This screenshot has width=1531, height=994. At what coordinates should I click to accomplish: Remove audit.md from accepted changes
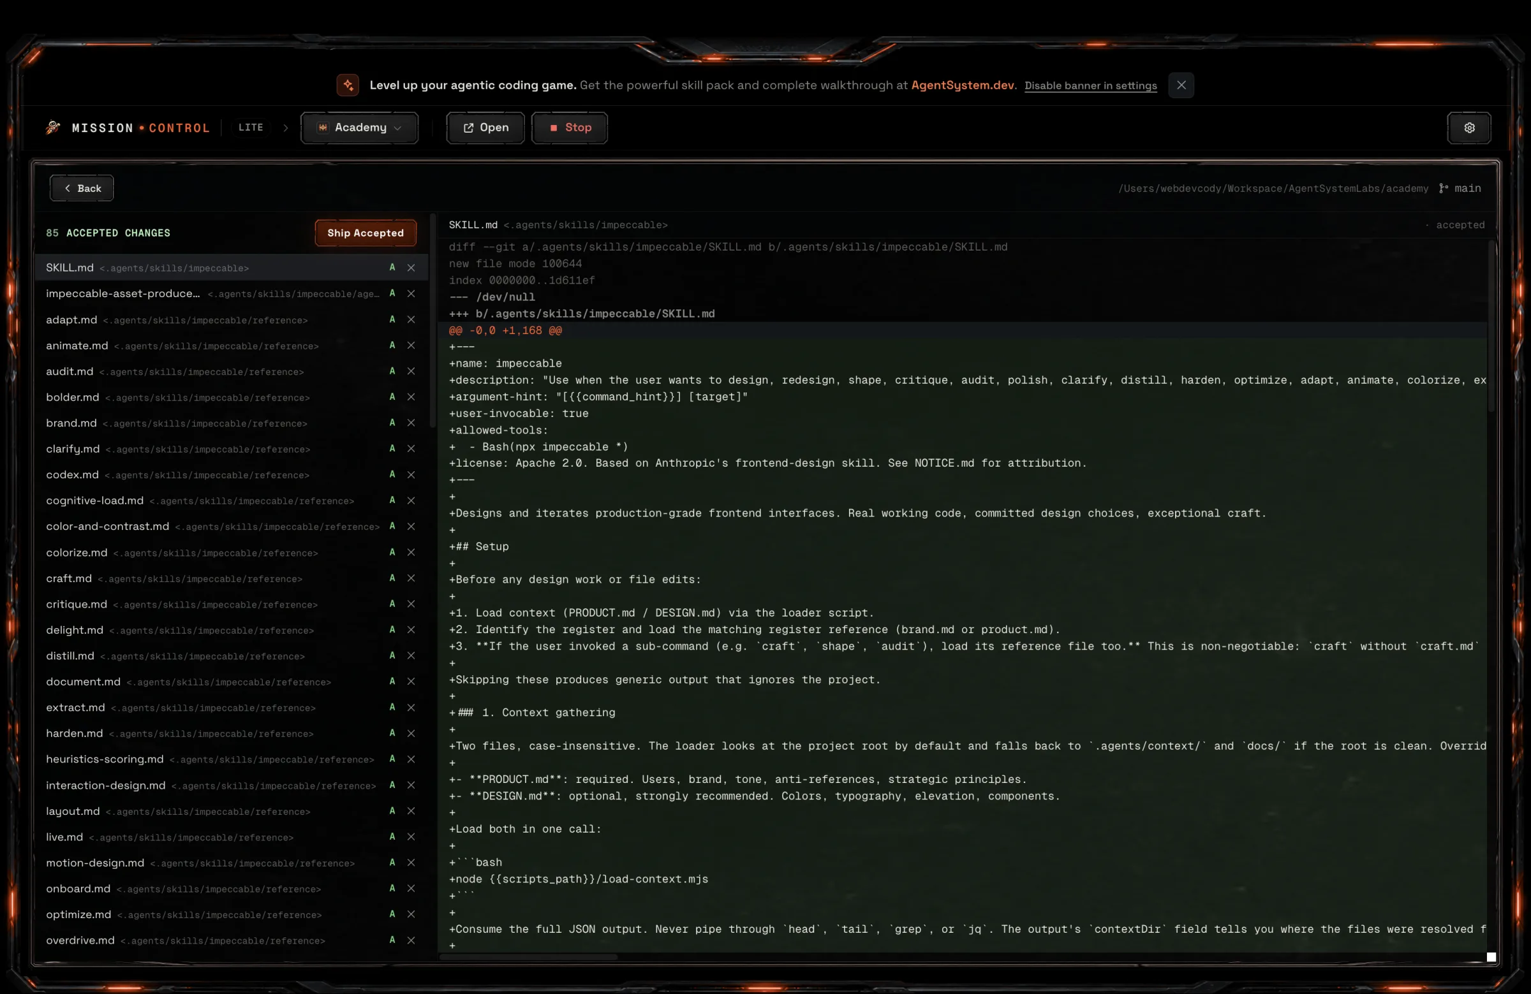click(411, 371)
